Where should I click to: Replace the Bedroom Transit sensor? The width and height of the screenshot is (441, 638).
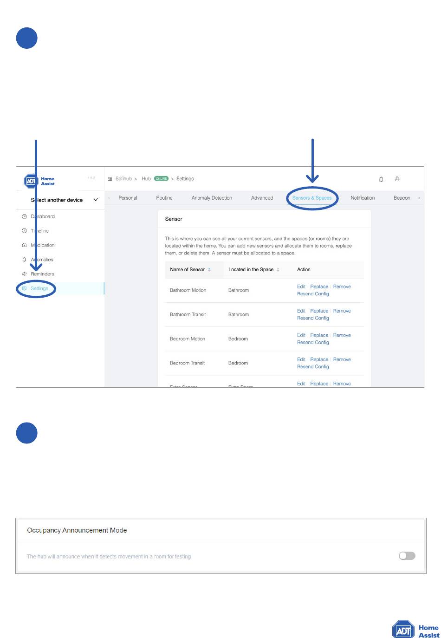[319, 359]
